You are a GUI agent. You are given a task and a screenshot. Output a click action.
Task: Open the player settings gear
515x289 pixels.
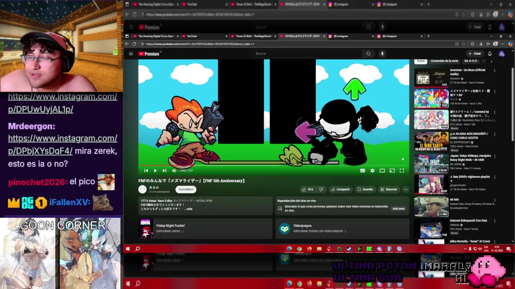[372, 171]
